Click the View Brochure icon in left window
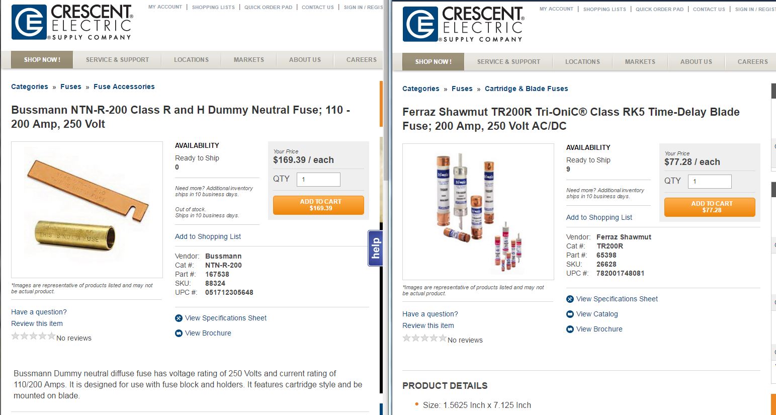Image resolution: width=776 pixels, height=415 pixels. [x=179, y=333]
